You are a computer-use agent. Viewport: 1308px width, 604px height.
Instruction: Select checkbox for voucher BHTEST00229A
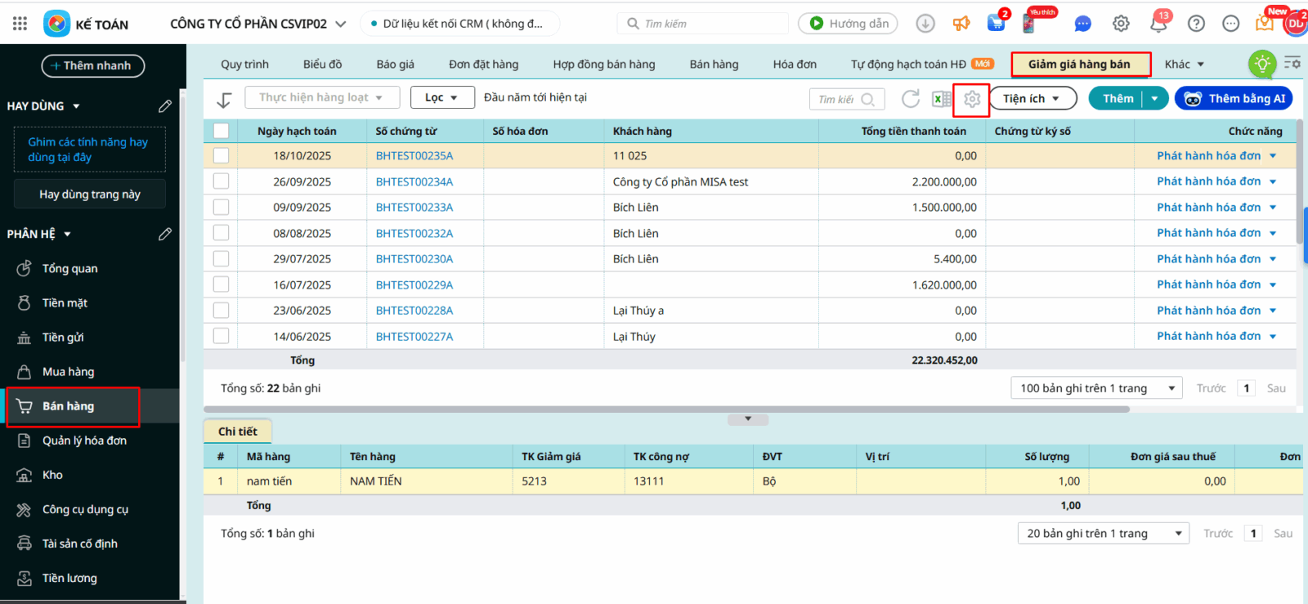(x=221, y=284)
